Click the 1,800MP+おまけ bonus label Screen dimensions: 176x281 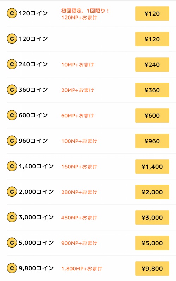click(82, 269)
